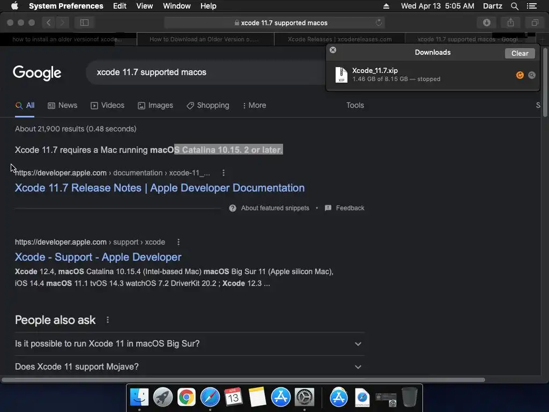The width and height of the screenshot is (549, 412).
Task: Select the All results tab
Action: [x=25, y=105]
